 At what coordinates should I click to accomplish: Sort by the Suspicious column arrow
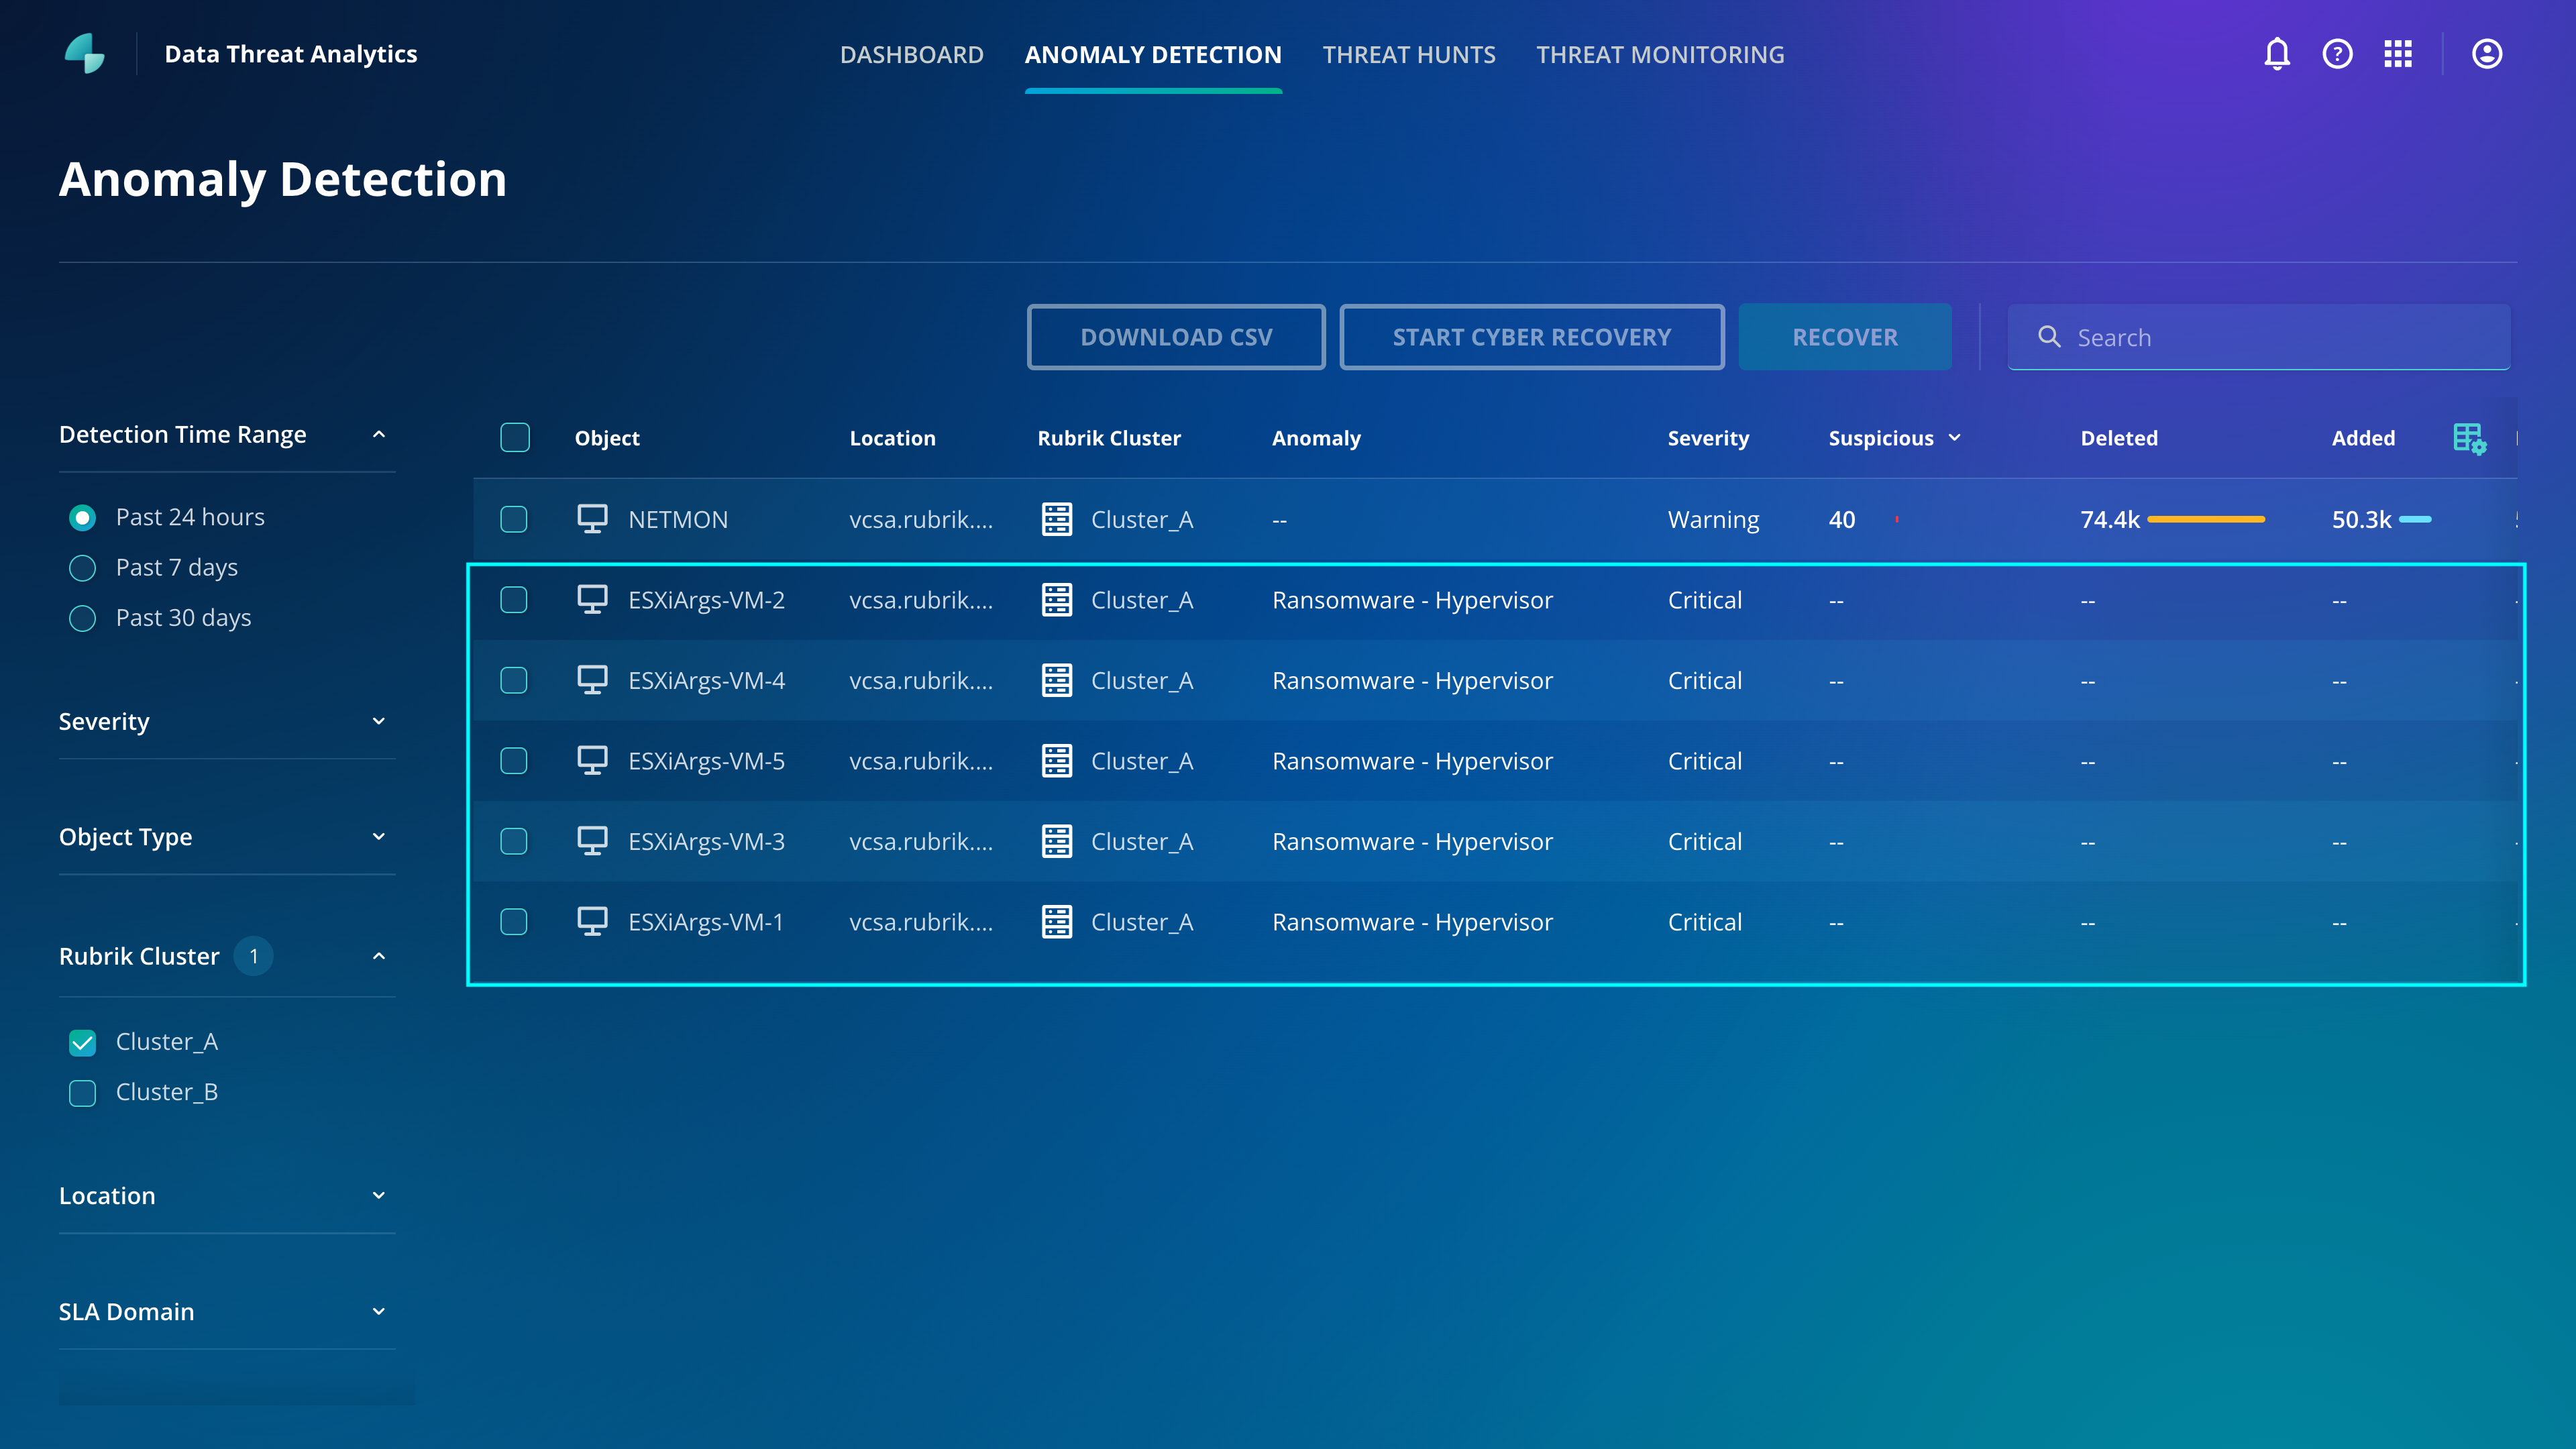click(1955, 438)
